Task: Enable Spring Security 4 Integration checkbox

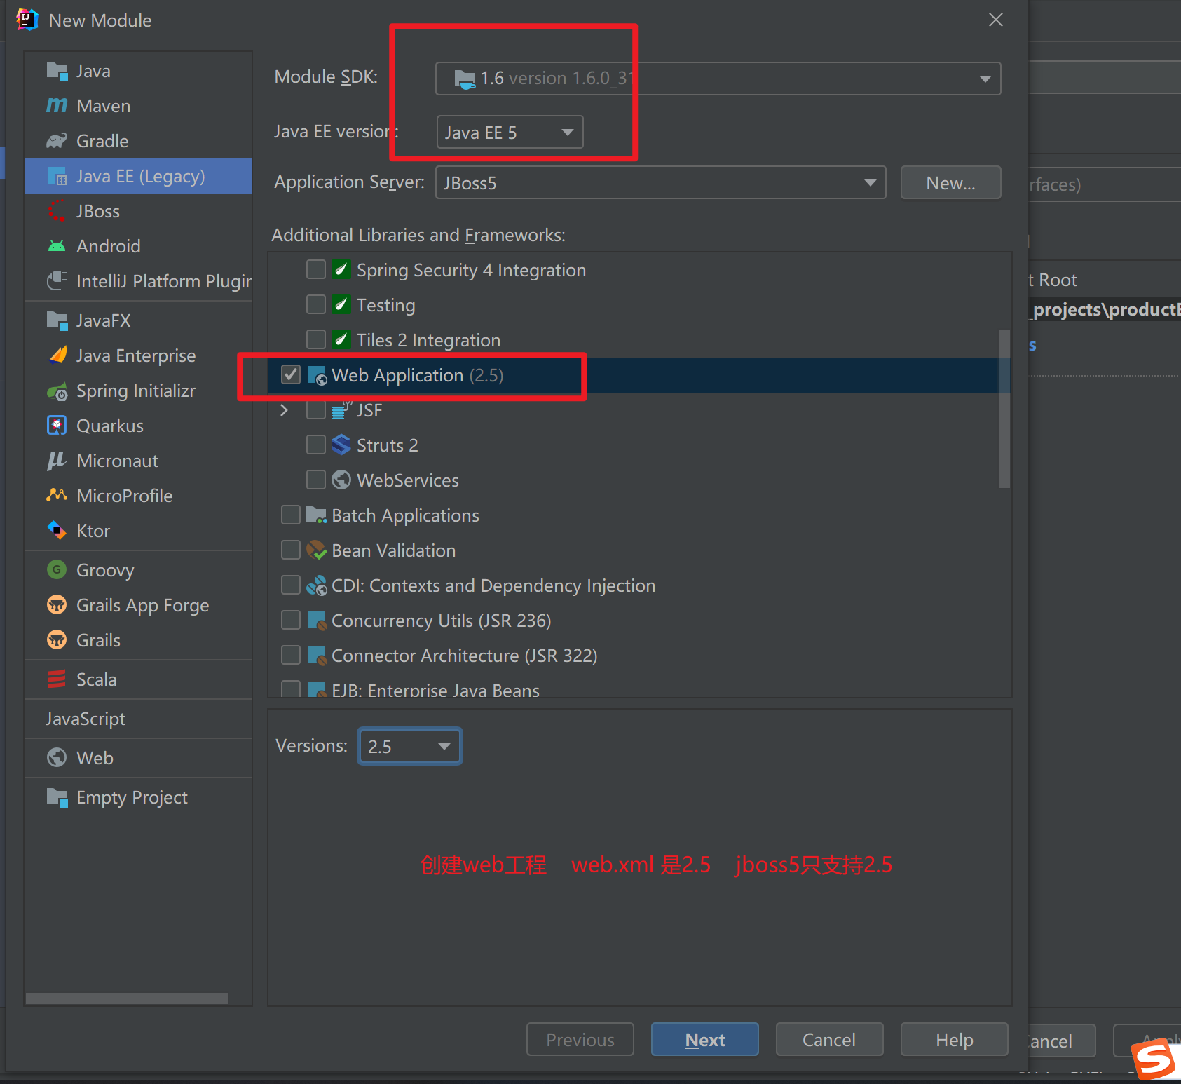Action: tap(316, 270)
